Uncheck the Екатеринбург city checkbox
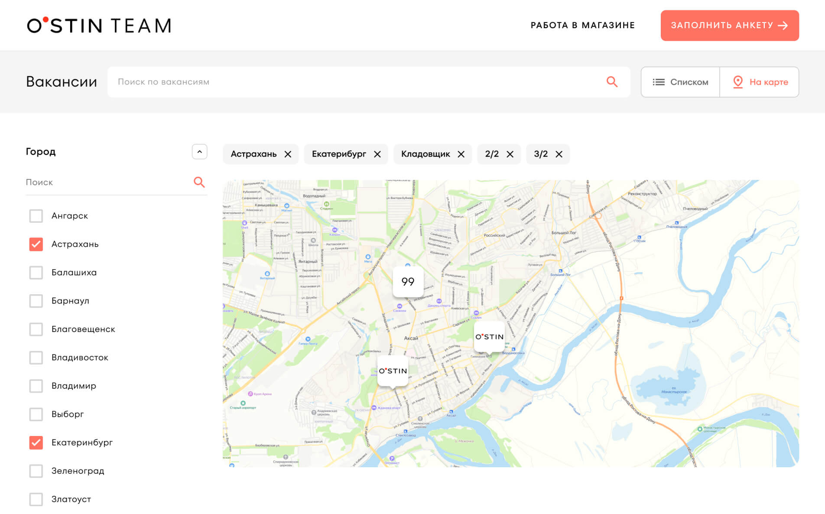 click(36, 442)
